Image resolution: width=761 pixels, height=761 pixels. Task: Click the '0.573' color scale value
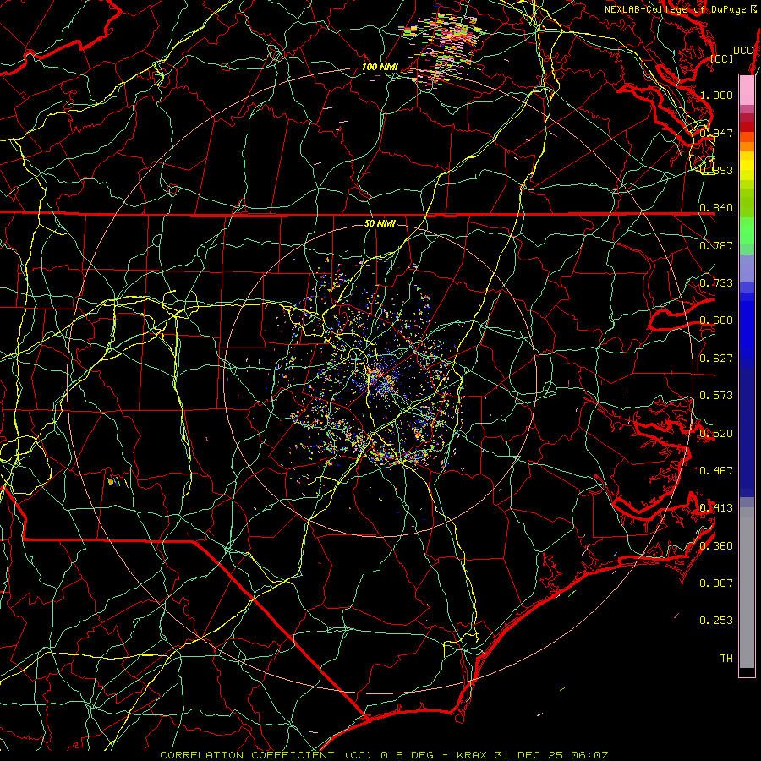[x=716, y=395]
